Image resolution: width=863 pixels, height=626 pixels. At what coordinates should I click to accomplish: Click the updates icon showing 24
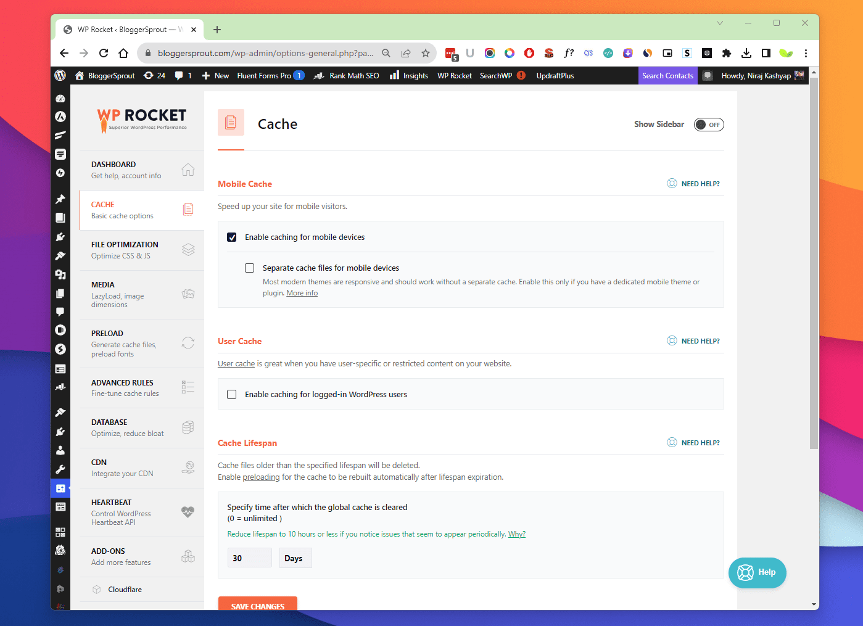click(154, 75)
